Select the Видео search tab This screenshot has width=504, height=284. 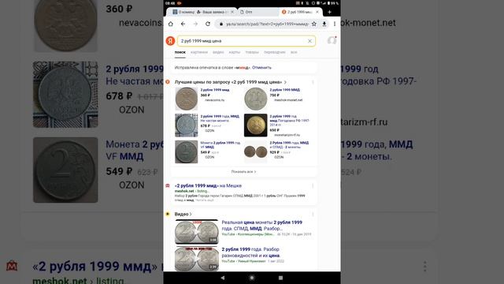tap(218, 52)
